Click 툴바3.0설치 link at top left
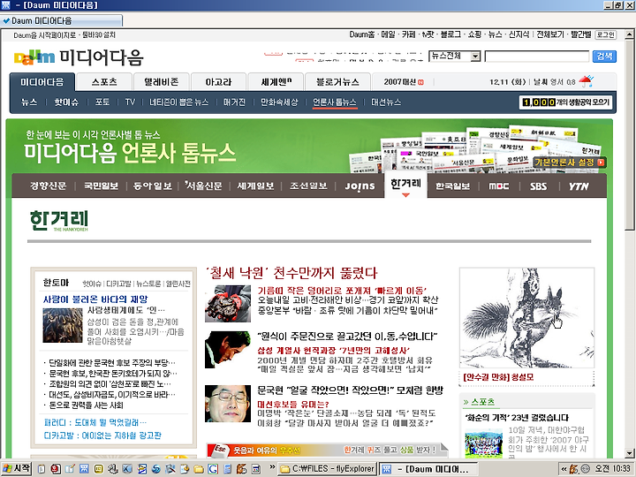Viewport: 636px width, 477px height. [99, 35]
